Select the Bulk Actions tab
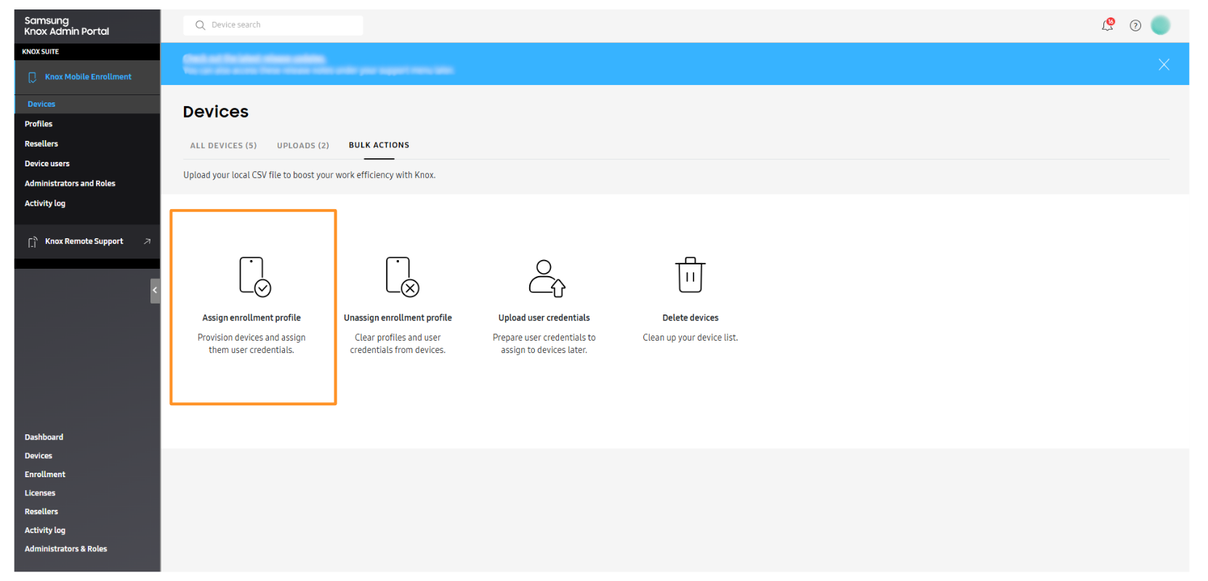The width and height of the screenshot is (1208, 581). [379, 145]
